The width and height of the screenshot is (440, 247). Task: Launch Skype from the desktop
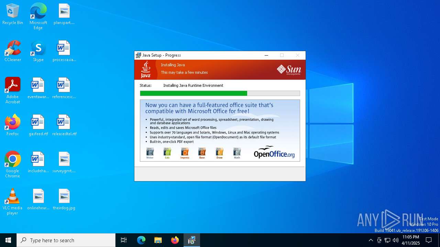(x=38, y=51)
